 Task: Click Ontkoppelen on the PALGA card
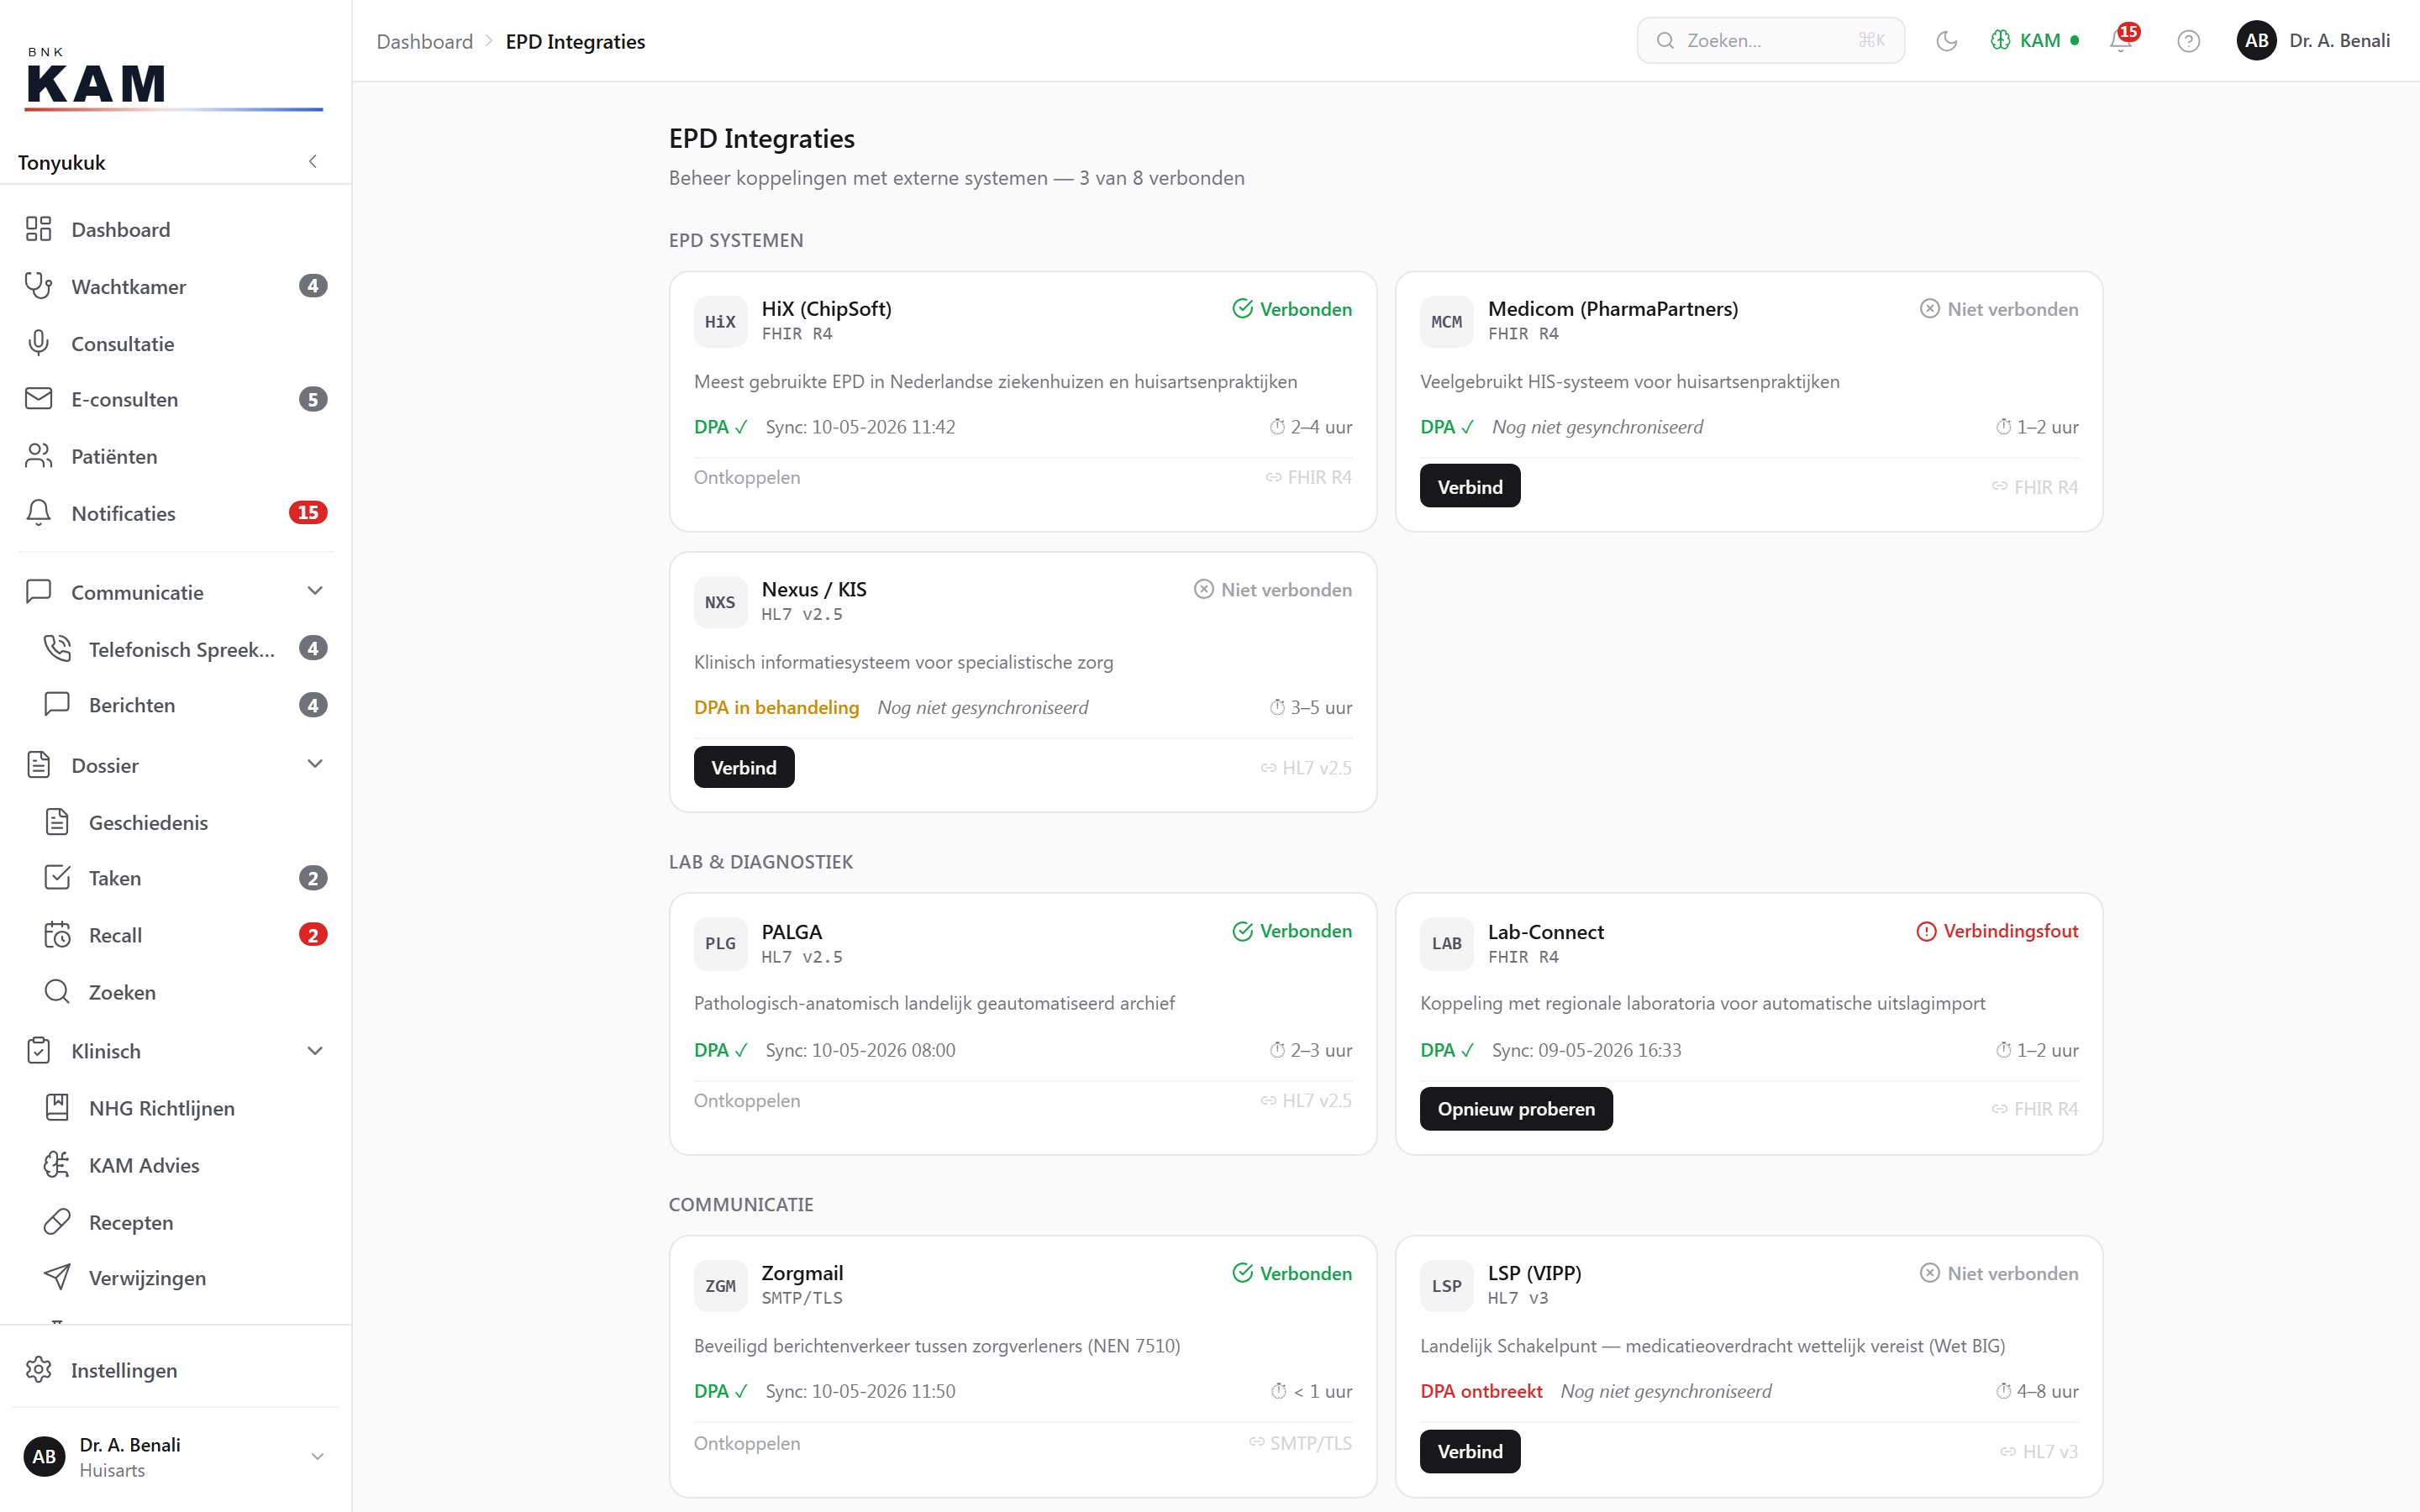click(747, 1100)
